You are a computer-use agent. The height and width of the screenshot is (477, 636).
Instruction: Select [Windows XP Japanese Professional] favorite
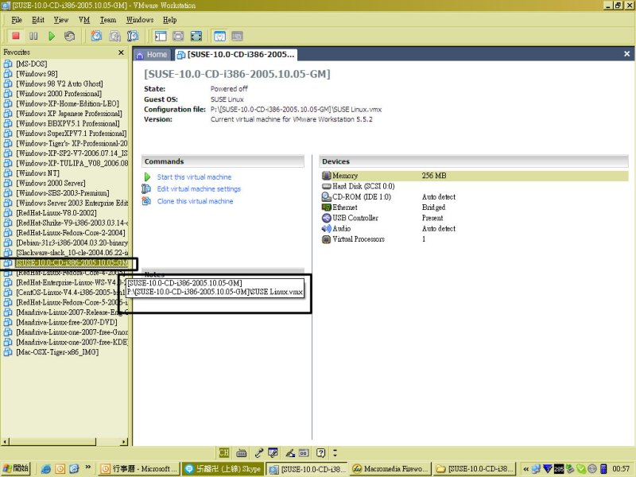68,114
